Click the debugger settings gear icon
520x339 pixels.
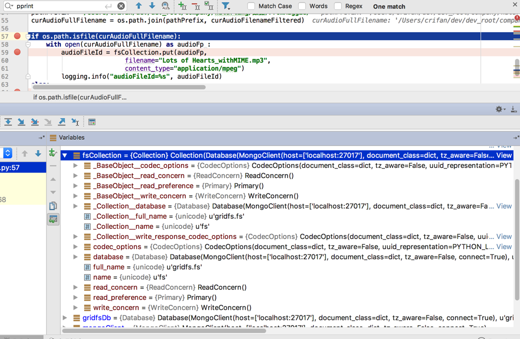[499, 109]
